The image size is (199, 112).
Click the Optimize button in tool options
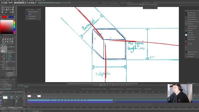(x=10, y=72)
